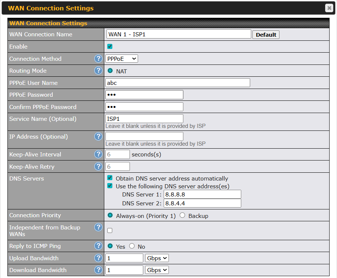The height and width of the screenshot is (278, 337).
Task: Toggle Obtain DNS server address automatically
Action: click(x=110, y=178)
